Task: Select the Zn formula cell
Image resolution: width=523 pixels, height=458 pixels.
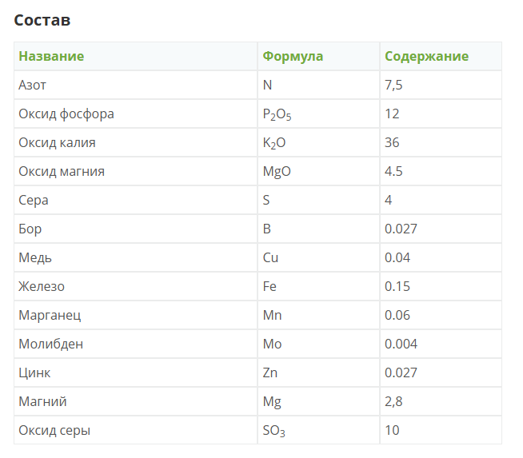Action: (270, 372)
